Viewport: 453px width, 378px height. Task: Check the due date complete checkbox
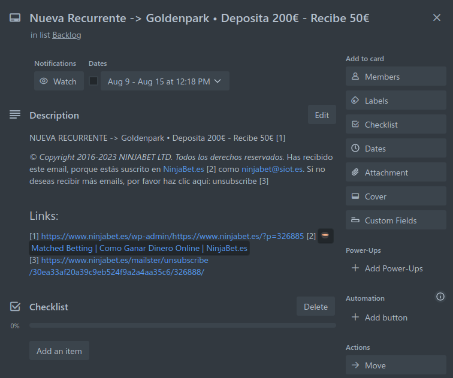[x=93, y=81]
